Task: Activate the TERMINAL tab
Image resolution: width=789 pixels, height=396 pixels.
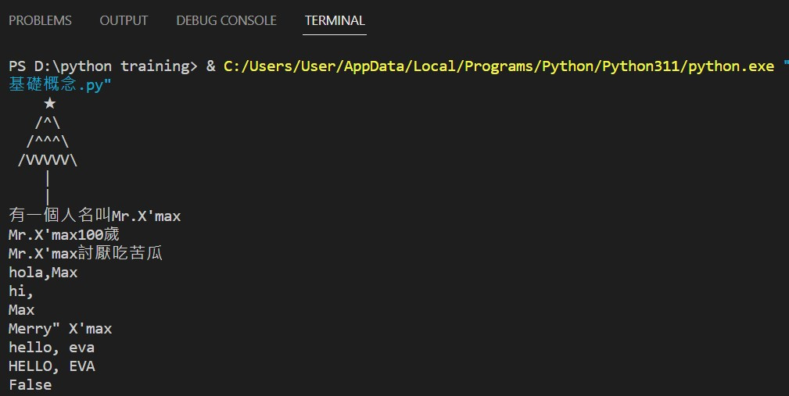Action: [x=335, y=20]
